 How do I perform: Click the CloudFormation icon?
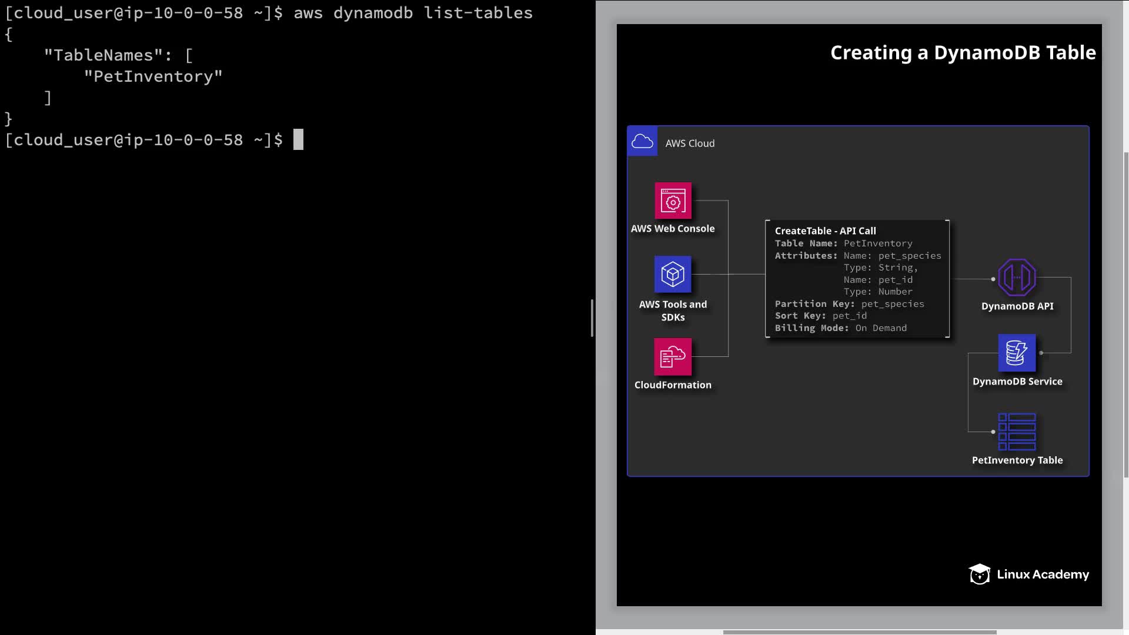point(673,356)
